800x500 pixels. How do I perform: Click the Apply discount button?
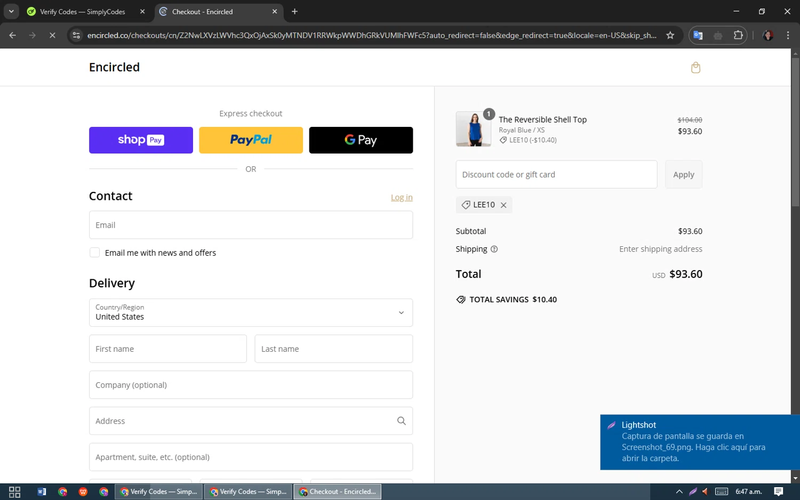point(684,174)
